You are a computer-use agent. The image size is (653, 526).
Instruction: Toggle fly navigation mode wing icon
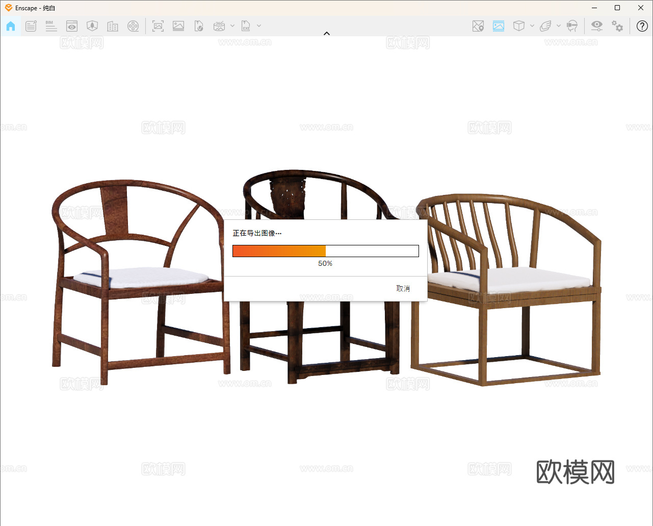(545, 26)
